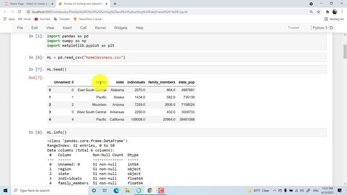Click the 'Arkansas' table cell
This screenshot has height=195, width=347.
click(x=117, y=112)
